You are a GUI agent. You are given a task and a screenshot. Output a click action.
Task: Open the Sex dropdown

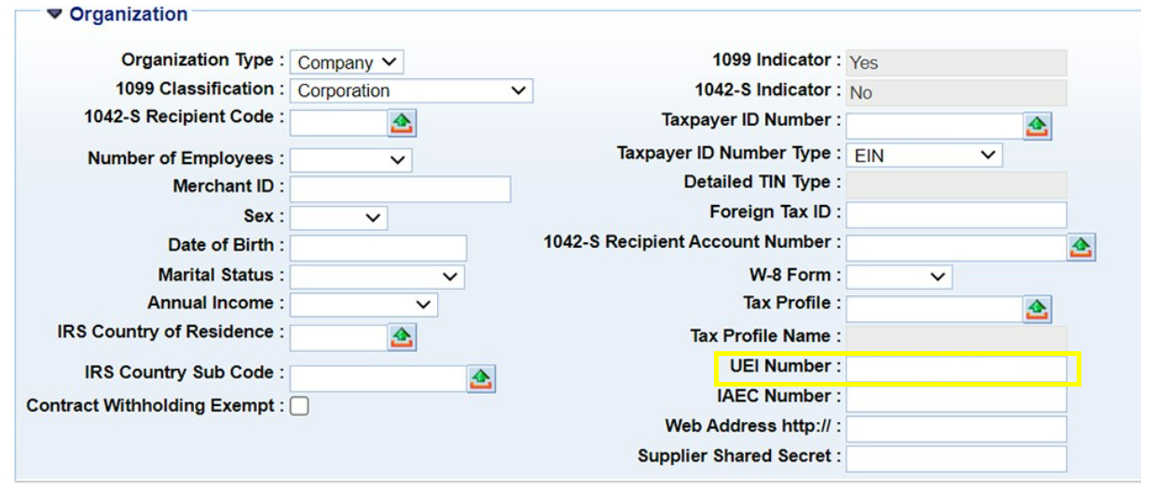338,218
